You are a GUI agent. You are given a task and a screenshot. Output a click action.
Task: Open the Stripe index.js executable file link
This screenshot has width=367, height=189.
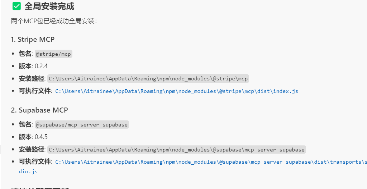tap(176, 91)
